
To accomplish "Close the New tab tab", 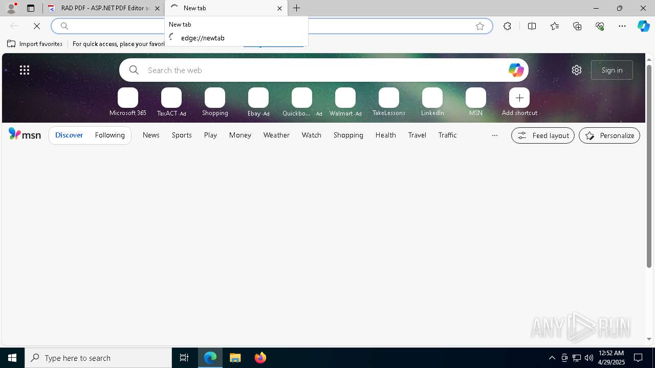I will point(279,8).
